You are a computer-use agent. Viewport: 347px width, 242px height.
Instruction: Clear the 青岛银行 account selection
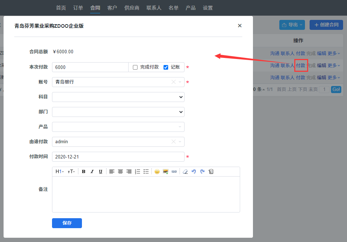click(x=173, y=82)
